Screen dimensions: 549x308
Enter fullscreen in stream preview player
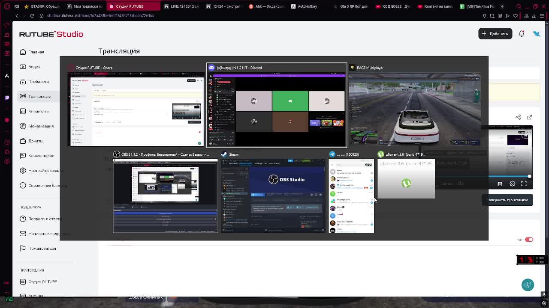[524, 184]
